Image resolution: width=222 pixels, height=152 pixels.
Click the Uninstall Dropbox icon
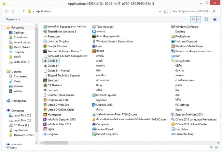click(45, 41)
